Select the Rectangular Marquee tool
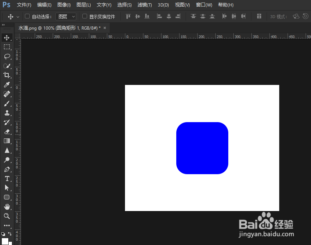This screenshot has width=311, height=245. point(7,47)
